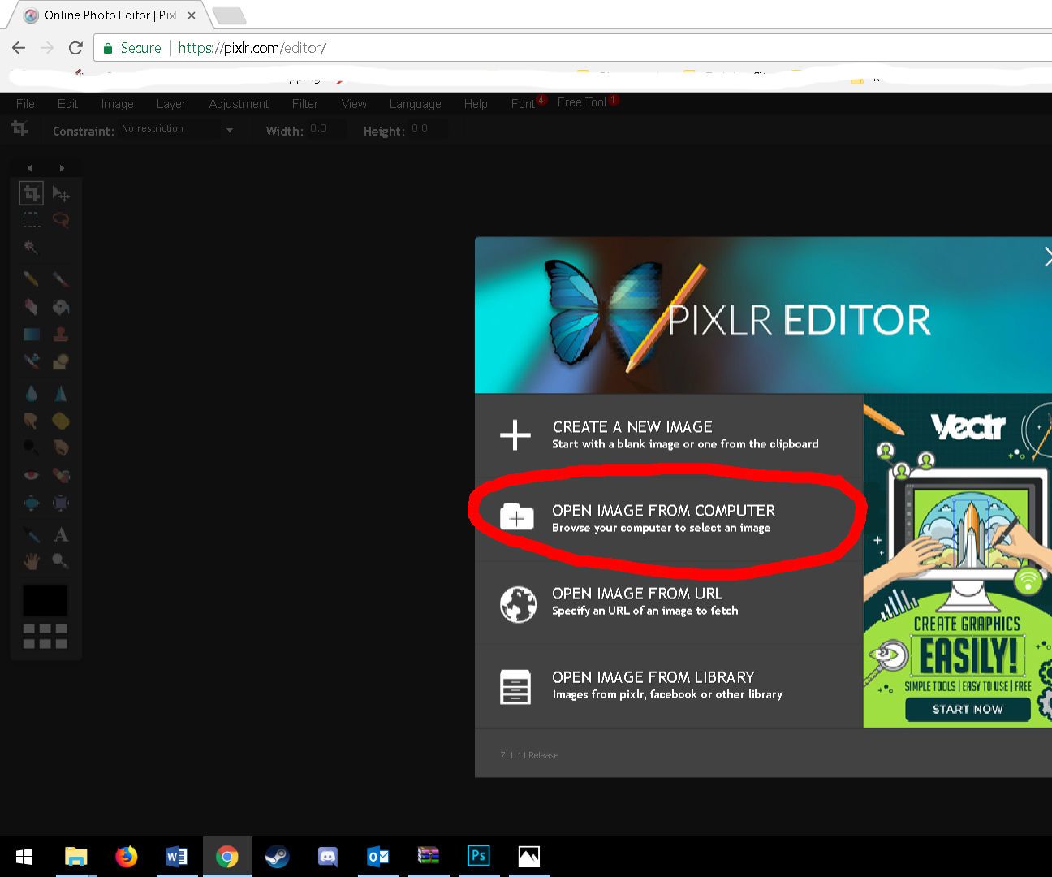Open the Help menu
Screen dimensions: 1052x877
[476, 104]
